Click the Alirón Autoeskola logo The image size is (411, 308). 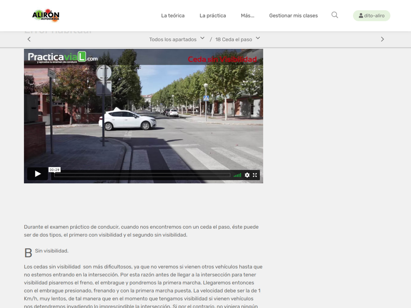46,16
